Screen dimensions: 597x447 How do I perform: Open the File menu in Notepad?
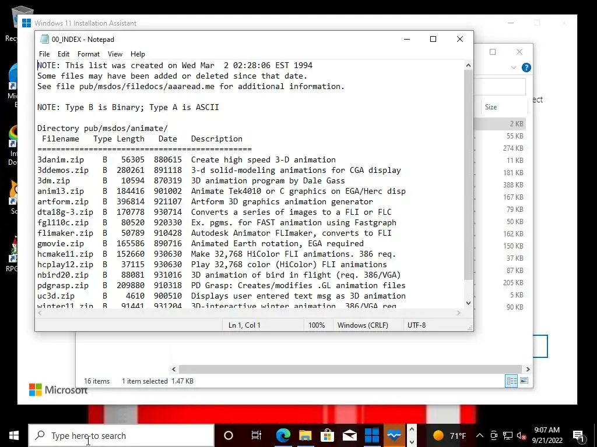coord(44,54)
